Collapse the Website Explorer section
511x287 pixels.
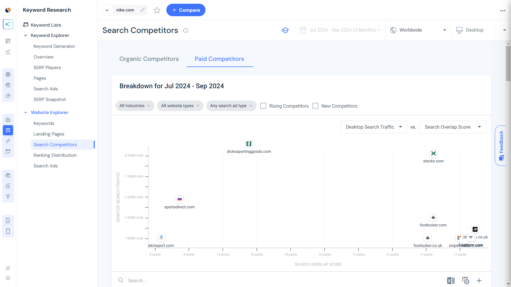(x=26, y=112)
